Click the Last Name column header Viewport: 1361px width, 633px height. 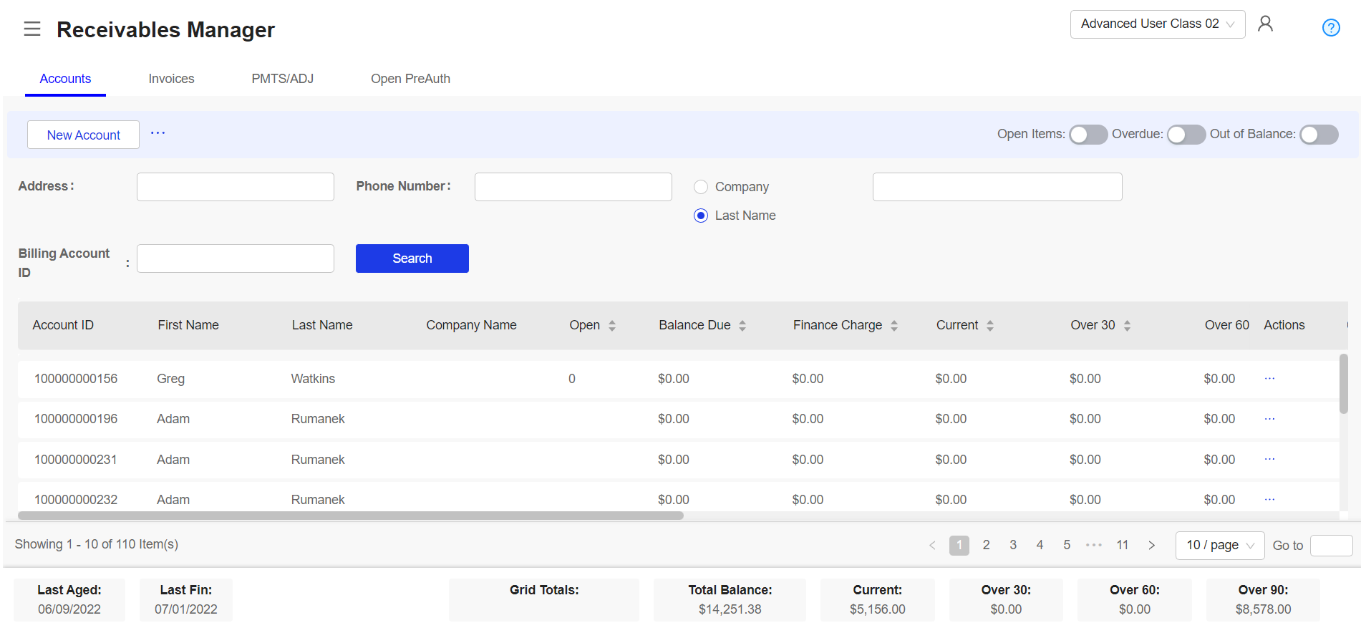322,325
